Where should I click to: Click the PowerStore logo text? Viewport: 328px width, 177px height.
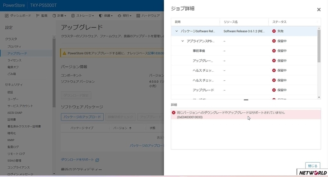click(14, 5)
